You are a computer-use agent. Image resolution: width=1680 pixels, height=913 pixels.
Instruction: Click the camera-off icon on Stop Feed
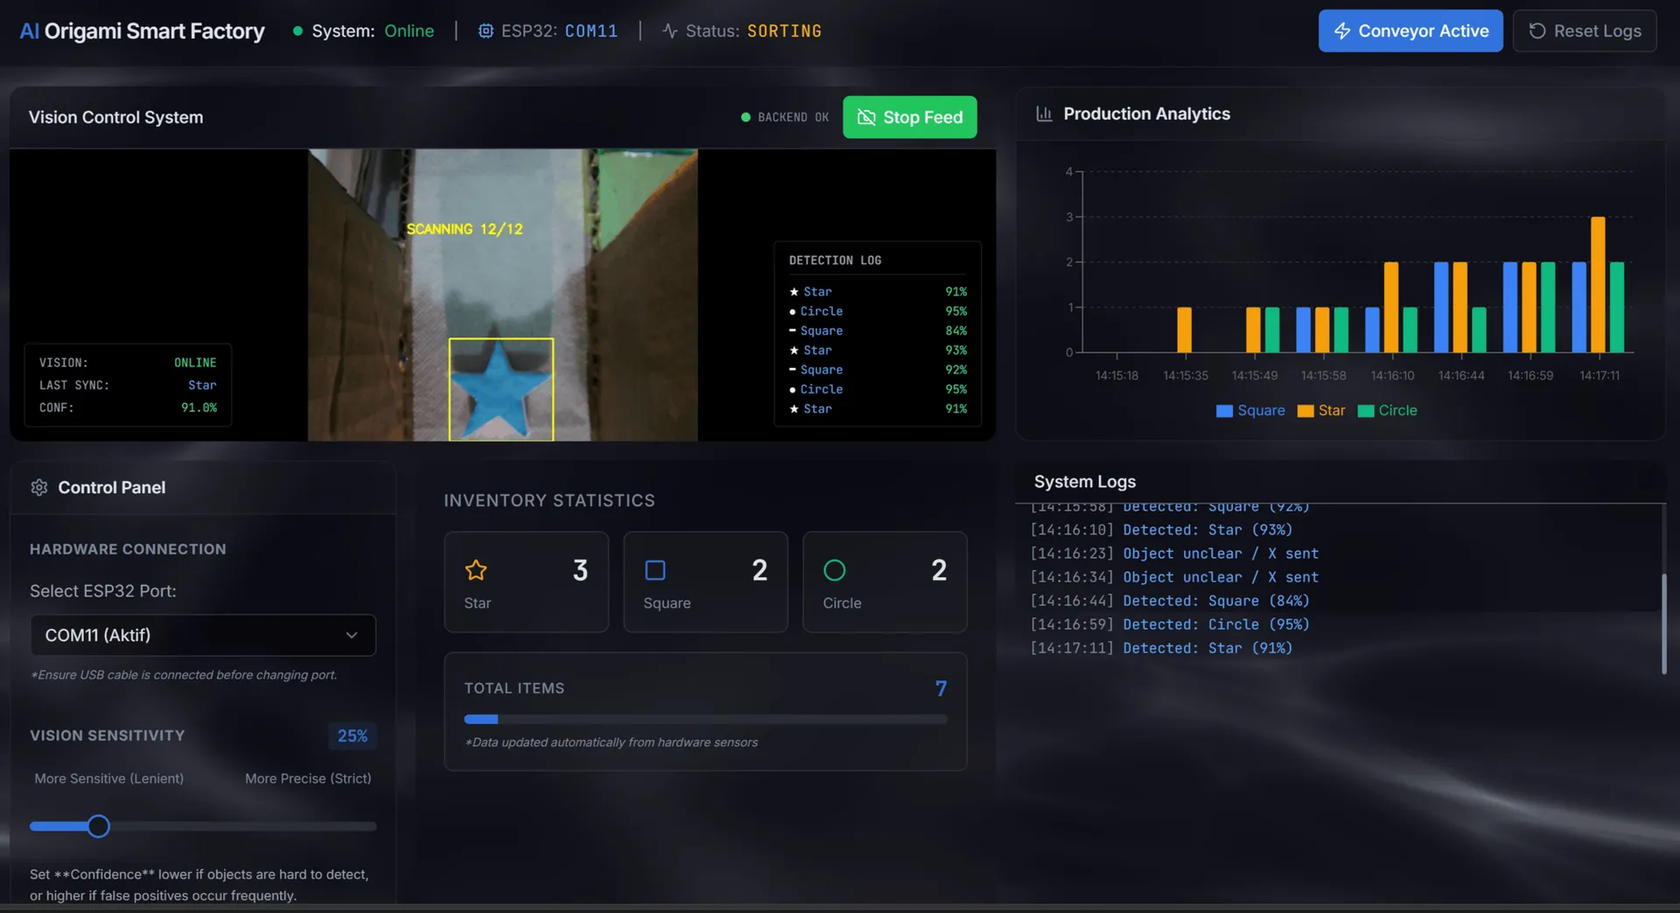click(866, 117)
